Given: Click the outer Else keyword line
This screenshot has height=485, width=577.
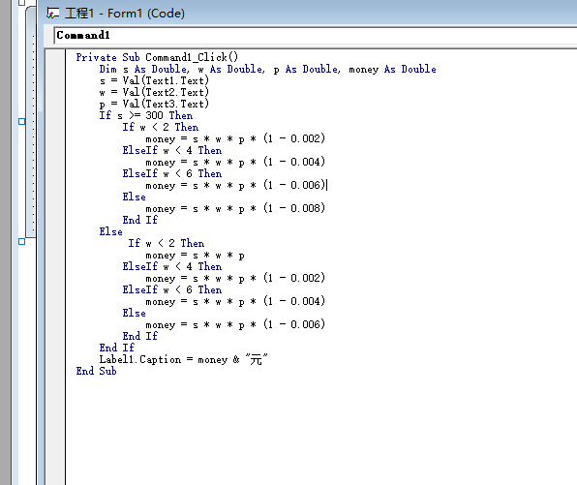Looking at the screenshot, I should point(110,231).
